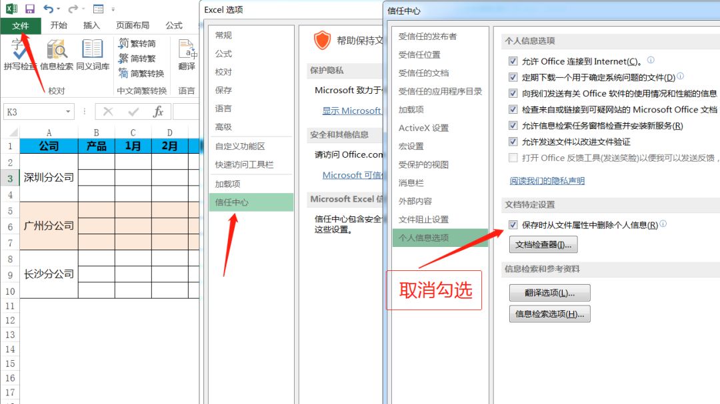Select ActiveX 设置 in Trust Center
The image size is (720, 404).
(x=441, y=128)
